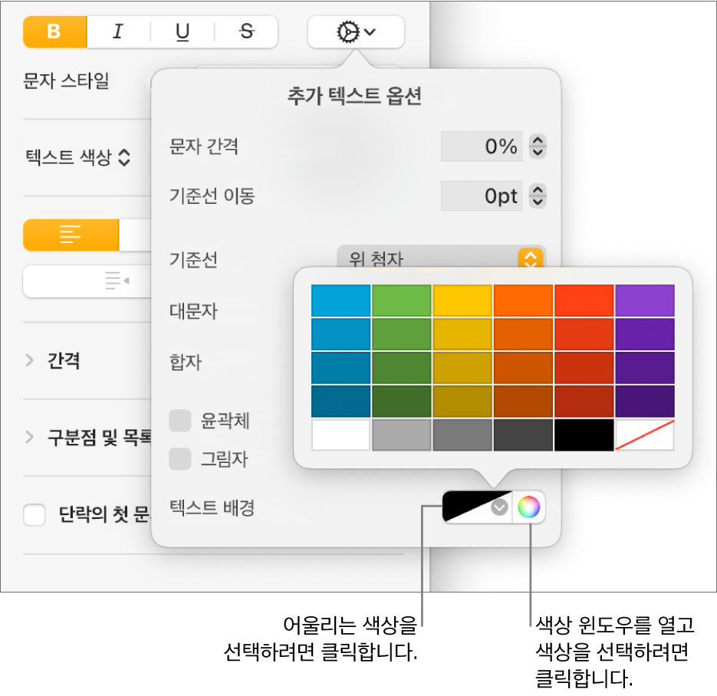This screenshot has height=696, width=717.
Task: Pick the darkest blue swatch
Action: 340,401
